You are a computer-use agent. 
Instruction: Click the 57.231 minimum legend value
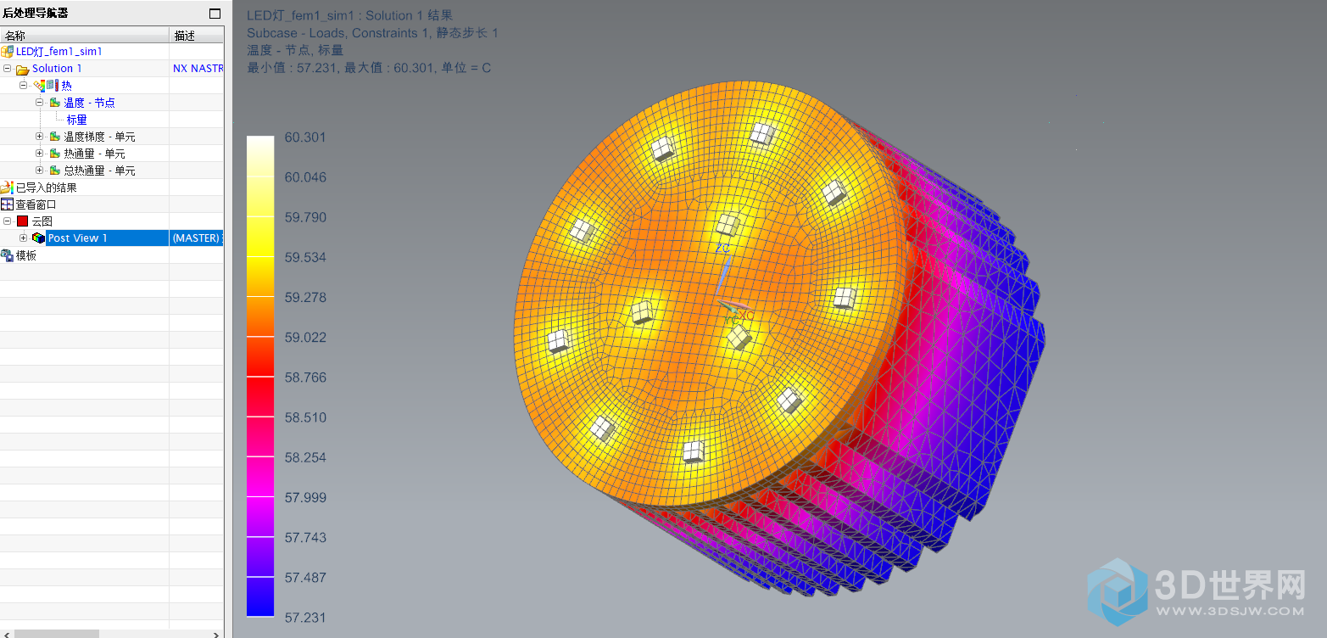(305, 618)
